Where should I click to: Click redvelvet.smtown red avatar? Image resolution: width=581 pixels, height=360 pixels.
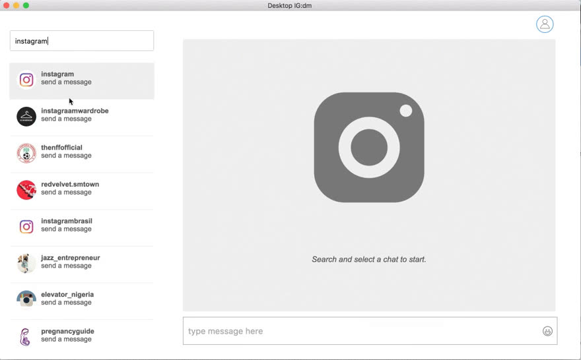26,190
